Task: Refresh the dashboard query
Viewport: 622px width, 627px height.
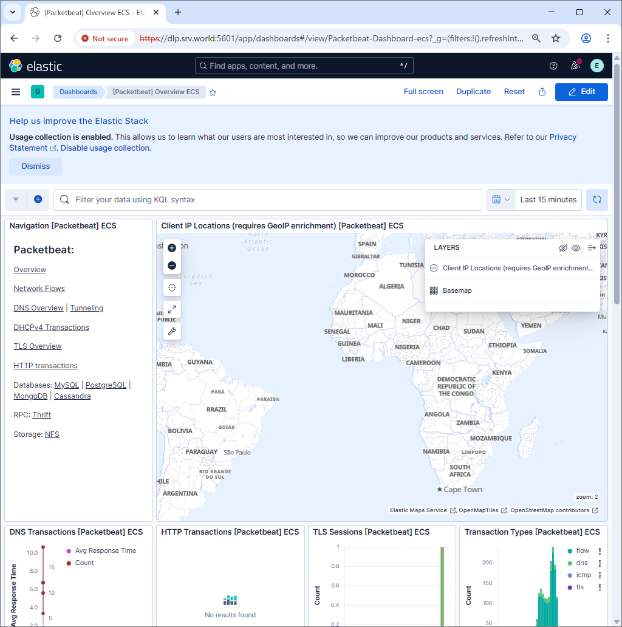Action: [596, 199]
